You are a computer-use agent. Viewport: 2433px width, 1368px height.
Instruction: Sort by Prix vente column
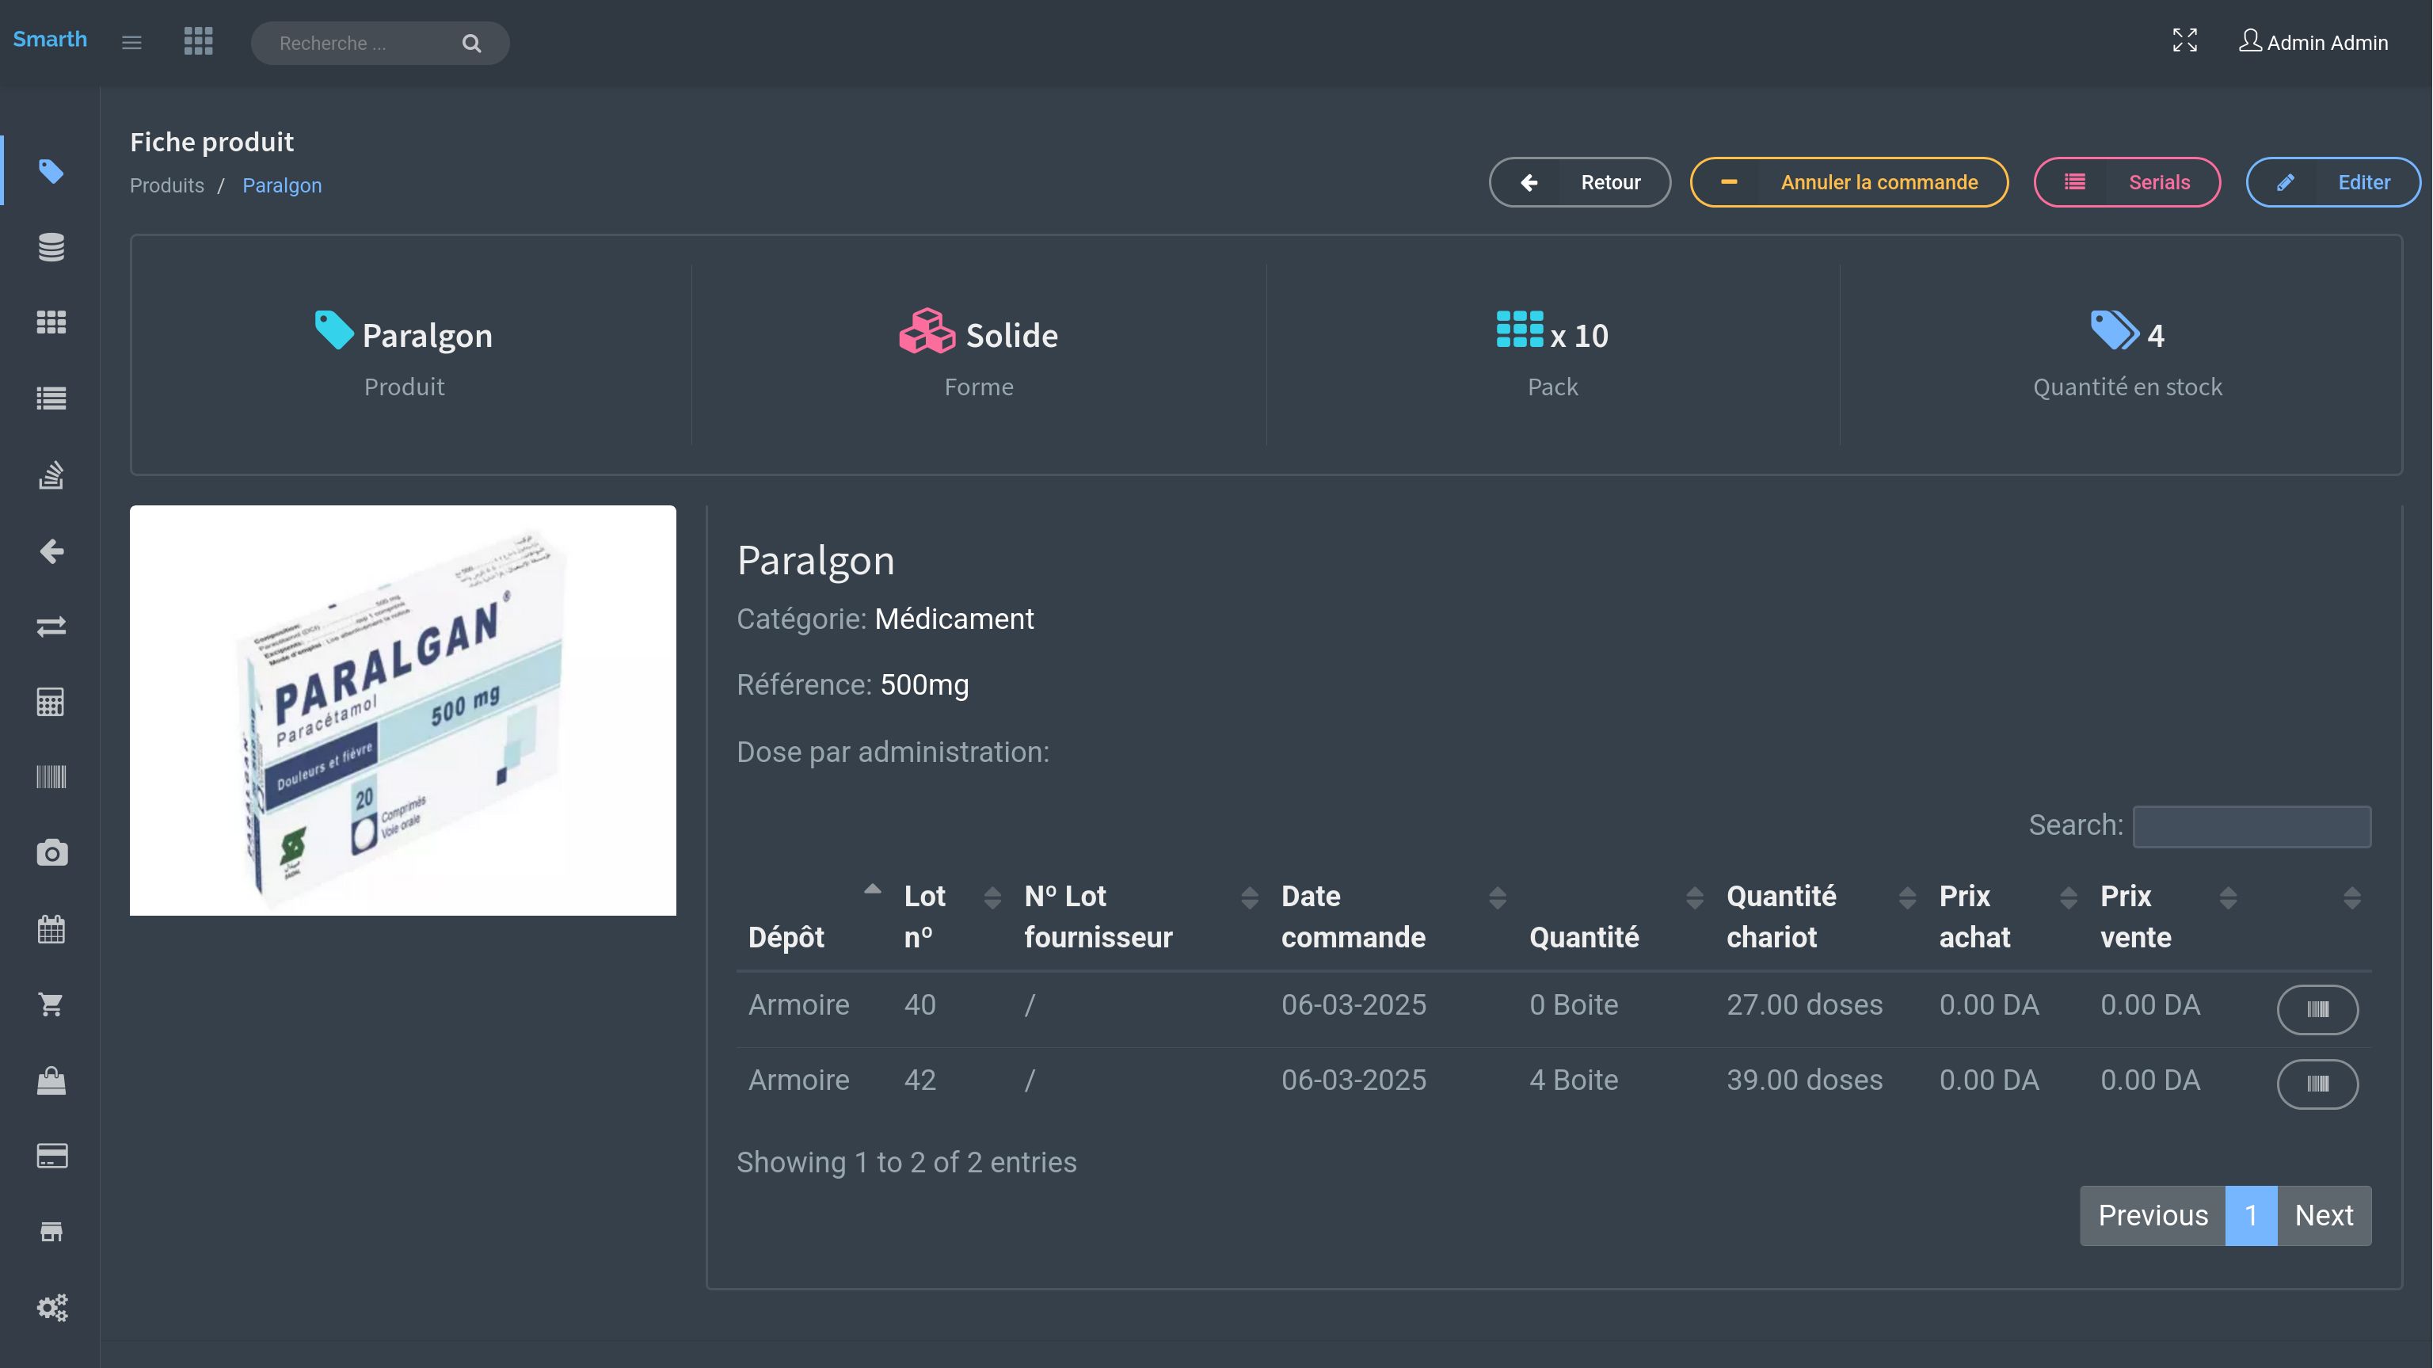[x=2168, y=916]
